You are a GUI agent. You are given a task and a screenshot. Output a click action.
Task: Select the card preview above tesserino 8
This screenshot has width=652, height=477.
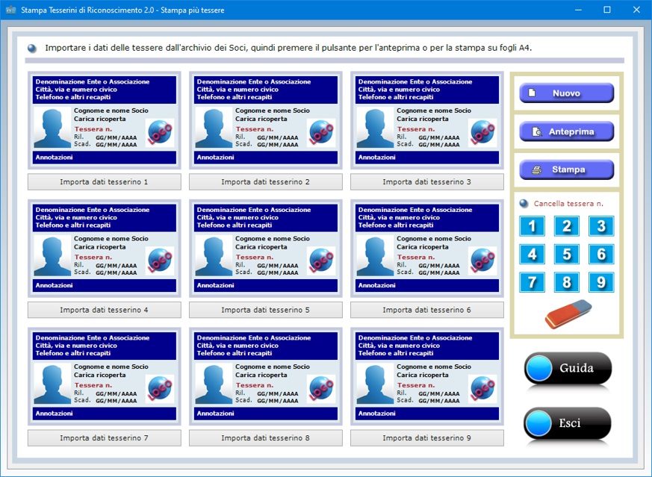coord(266,376)
